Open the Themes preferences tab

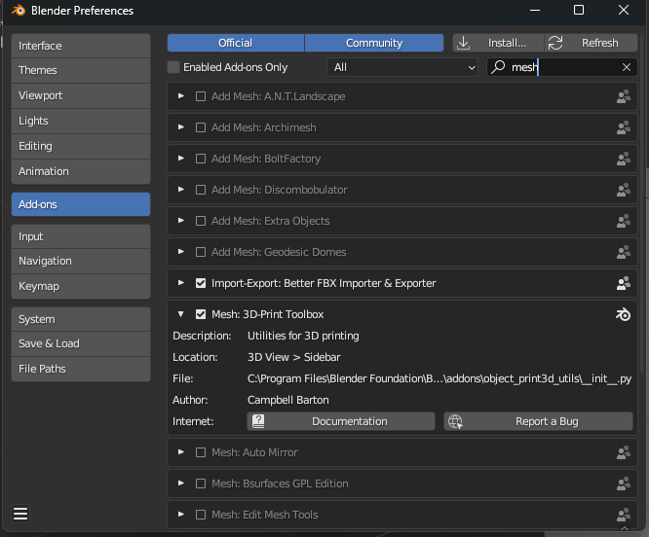pos(81,71)
